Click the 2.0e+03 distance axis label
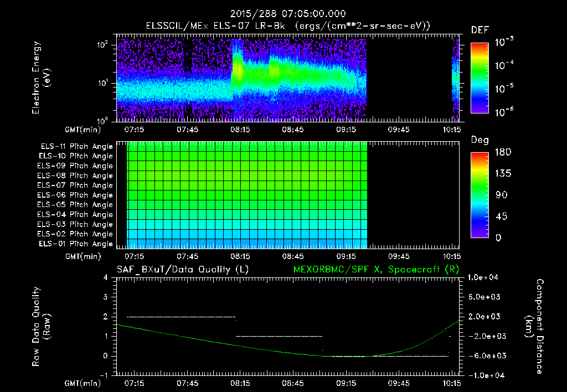The width and height of the screenshot is (567, 392). coord(484,316)
